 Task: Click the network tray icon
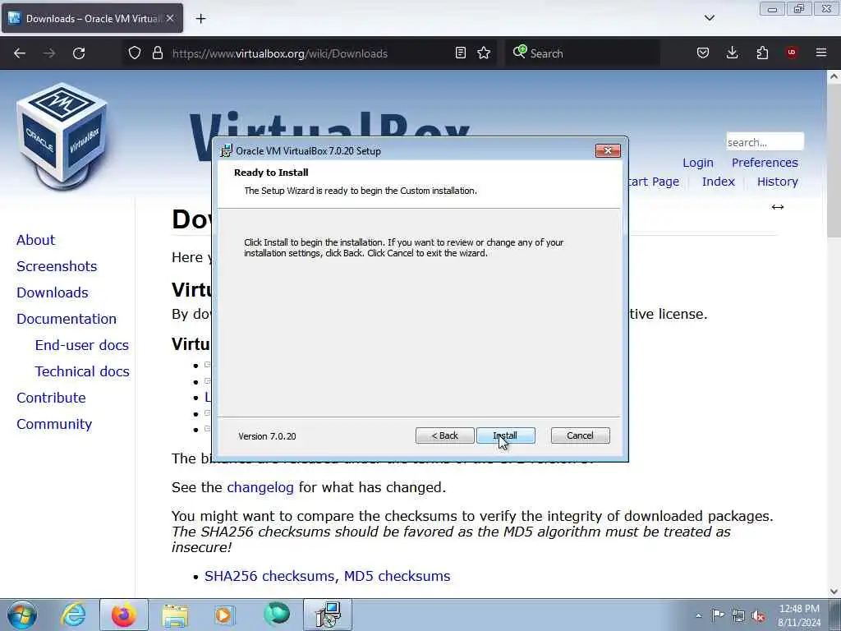[738, 616]
